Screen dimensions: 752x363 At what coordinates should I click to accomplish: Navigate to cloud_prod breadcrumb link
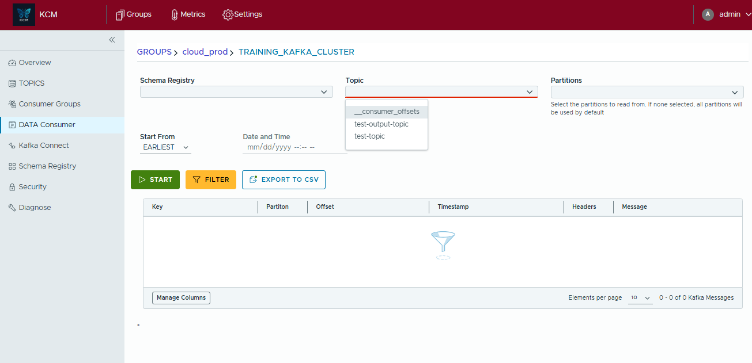(x=205, y=52)
